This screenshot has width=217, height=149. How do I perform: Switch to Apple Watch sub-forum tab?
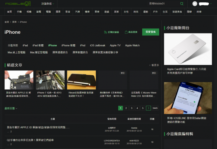point(132,45)
